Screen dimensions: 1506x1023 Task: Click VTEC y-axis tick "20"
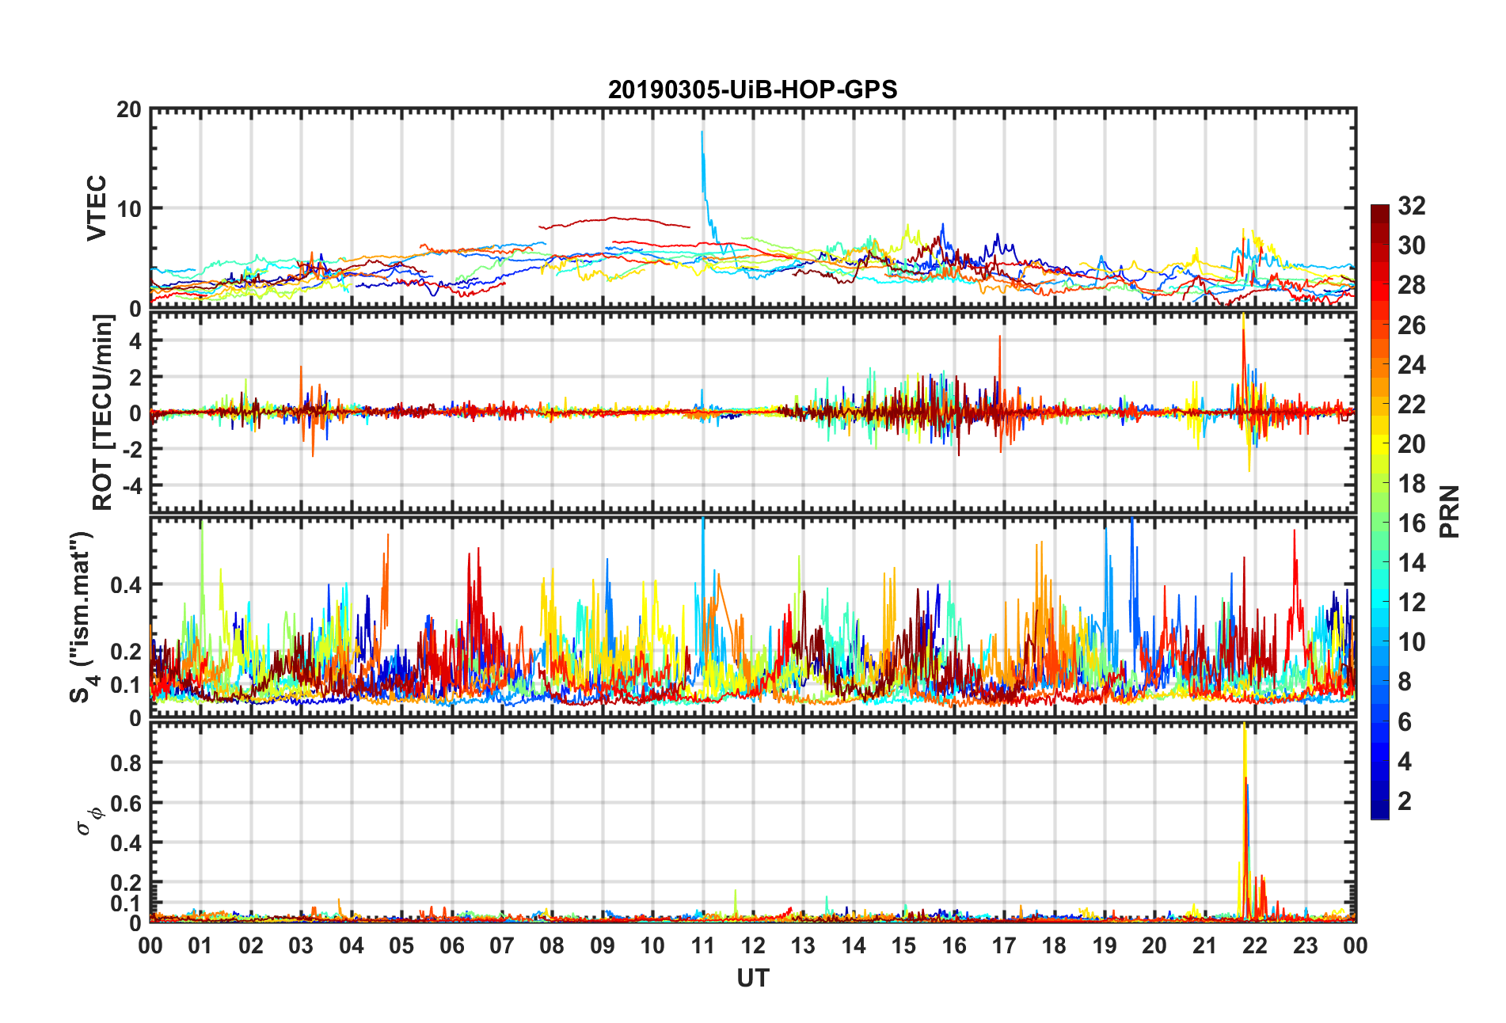129,109
